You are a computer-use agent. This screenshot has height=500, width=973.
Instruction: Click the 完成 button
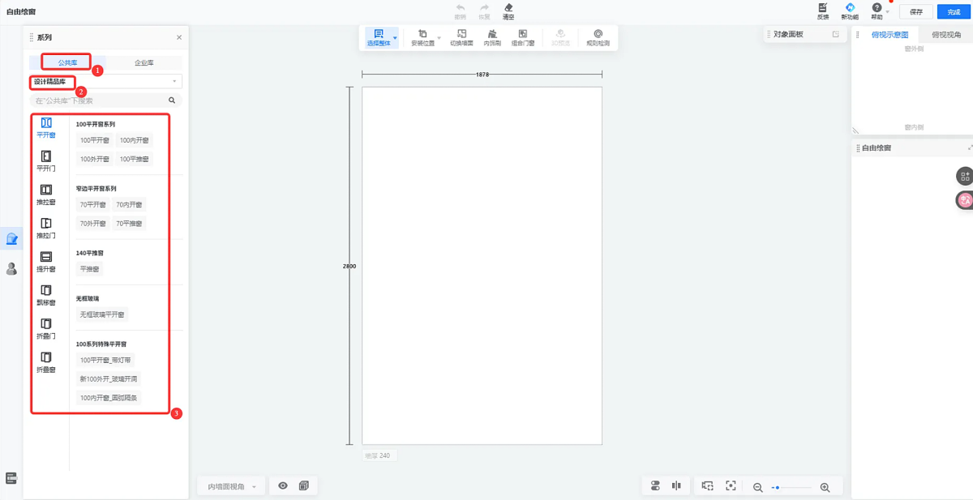(x=954, y=12)
